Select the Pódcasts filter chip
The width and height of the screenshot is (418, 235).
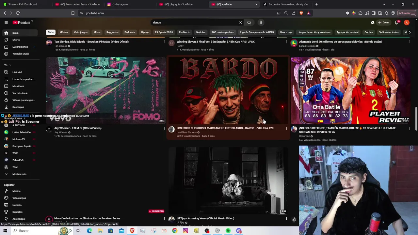[x=130, y=32]
